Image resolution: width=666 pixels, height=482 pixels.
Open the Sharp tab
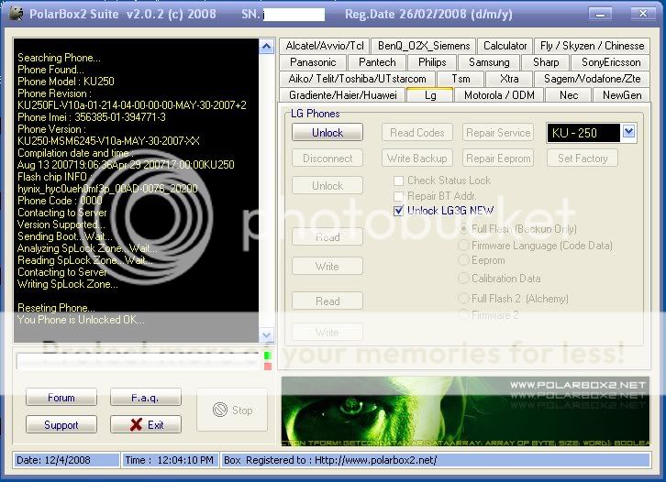pyautogui.click(x=546, y=62)
